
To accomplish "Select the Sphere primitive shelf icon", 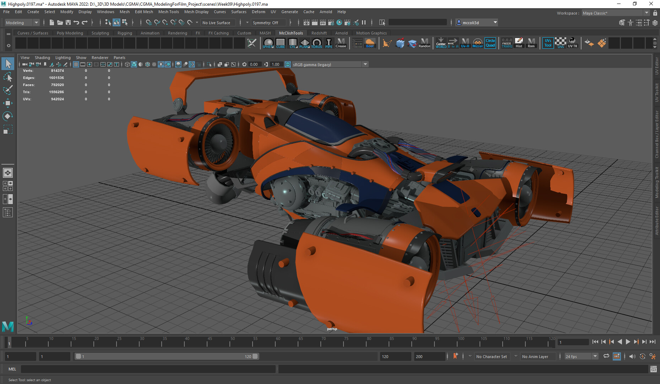I will (268, 43).
